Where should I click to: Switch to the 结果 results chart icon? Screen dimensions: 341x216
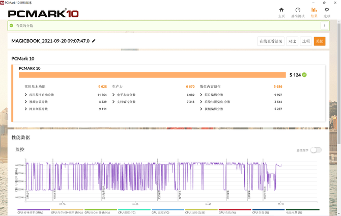point(314,11)
